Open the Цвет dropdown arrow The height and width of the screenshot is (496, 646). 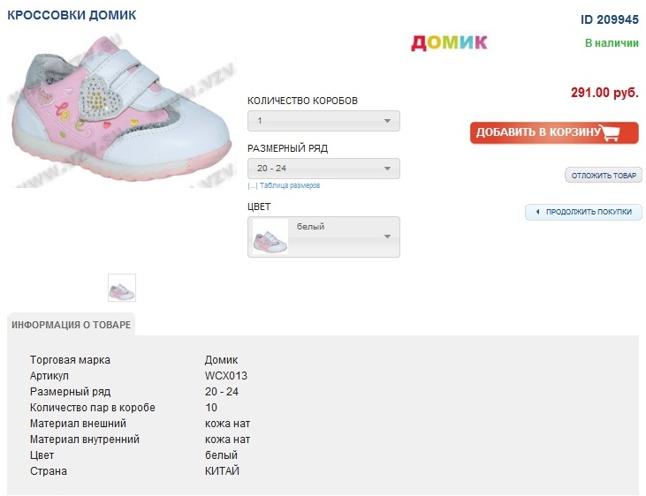[x=387, y=237]
